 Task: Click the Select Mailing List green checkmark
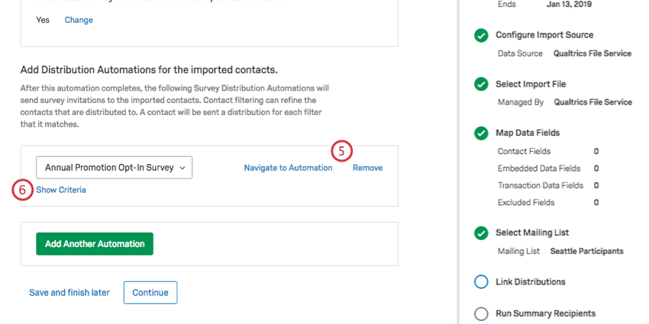point(480,233)
